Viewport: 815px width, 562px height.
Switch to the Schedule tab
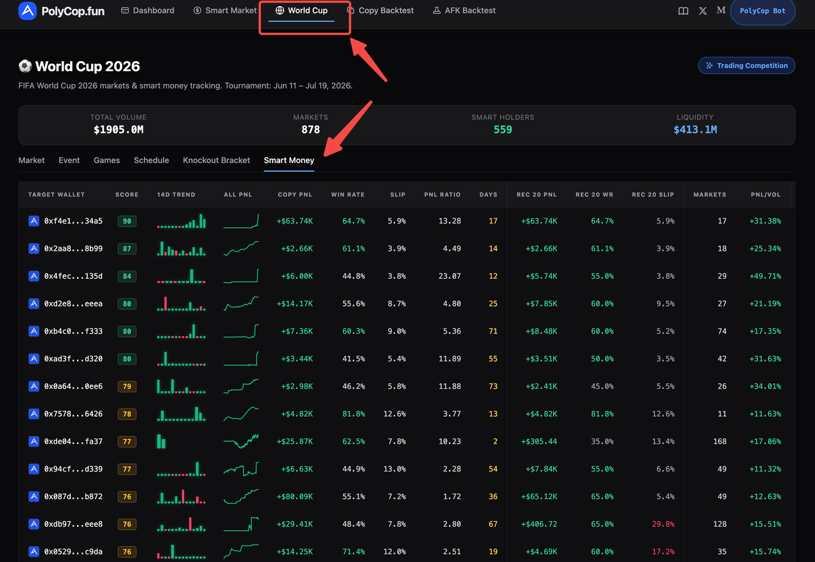[x=152, y=160]
